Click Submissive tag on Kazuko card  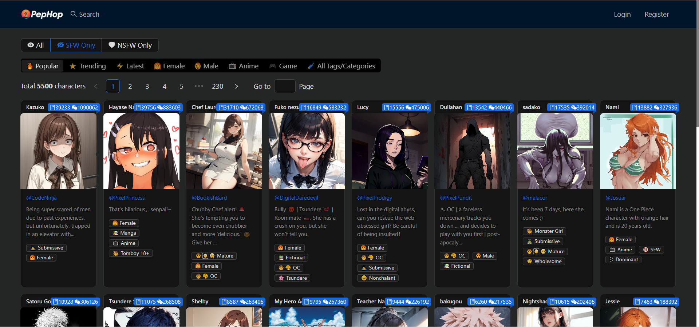pos(46,248)
